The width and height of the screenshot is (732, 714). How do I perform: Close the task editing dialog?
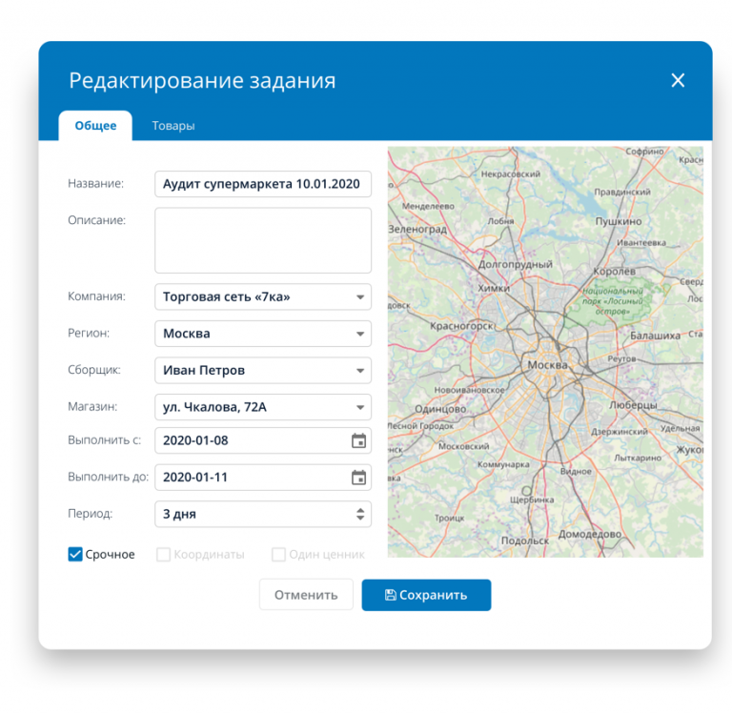[x=678, y=80]
